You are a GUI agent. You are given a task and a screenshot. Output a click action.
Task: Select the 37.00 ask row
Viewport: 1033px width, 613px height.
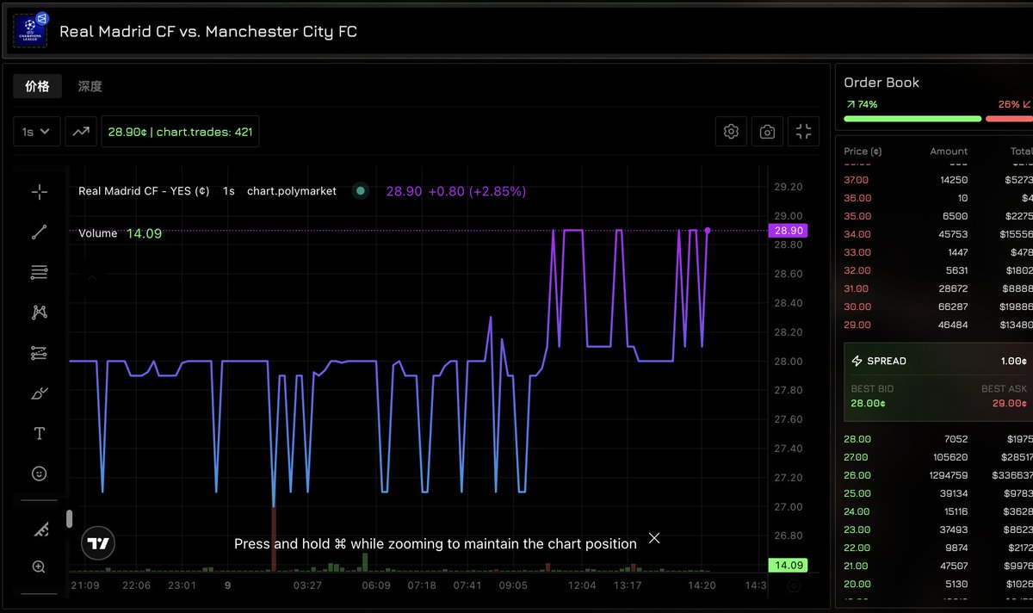tap(938, 180)
